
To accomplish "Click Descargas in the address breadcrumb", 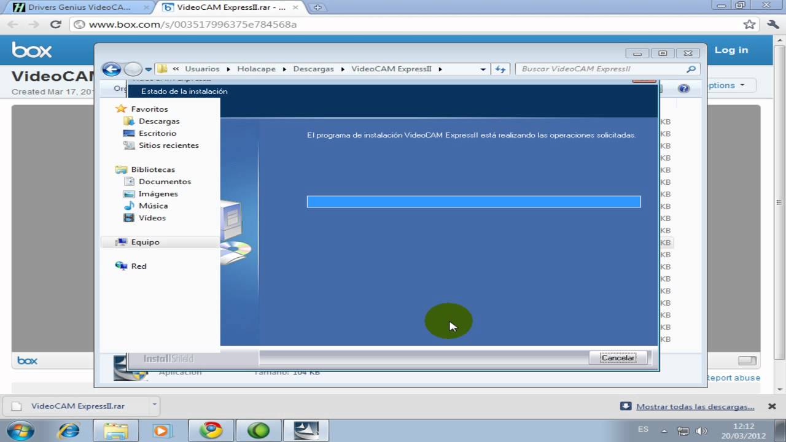I will pos(313,69).
